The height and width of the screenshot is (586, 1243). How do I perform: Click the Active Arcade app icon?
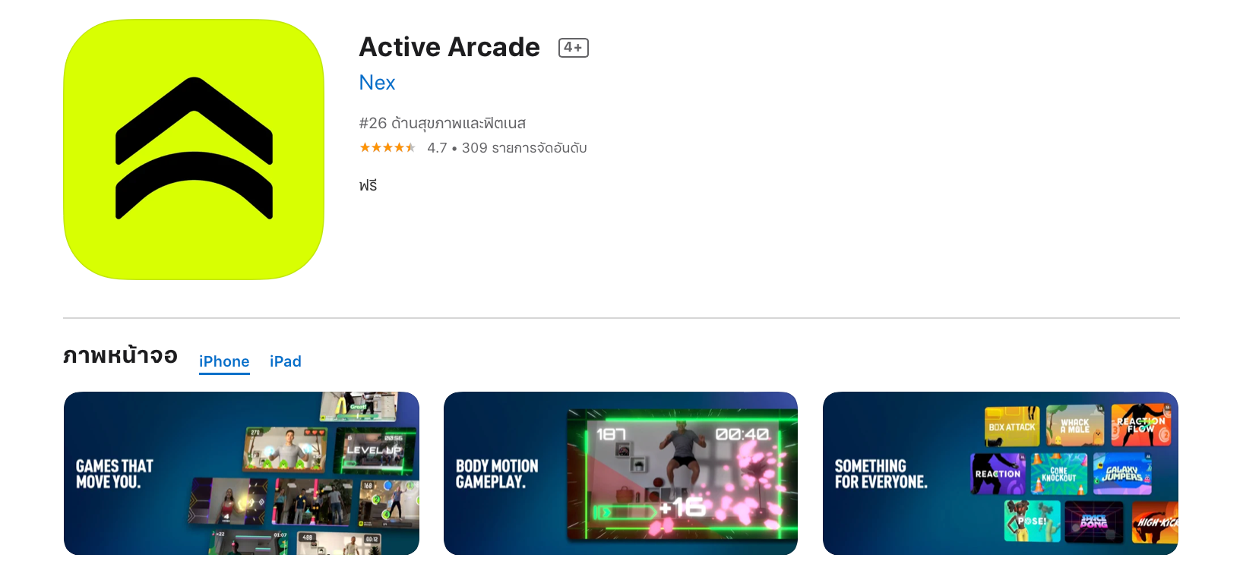[194, 150]
